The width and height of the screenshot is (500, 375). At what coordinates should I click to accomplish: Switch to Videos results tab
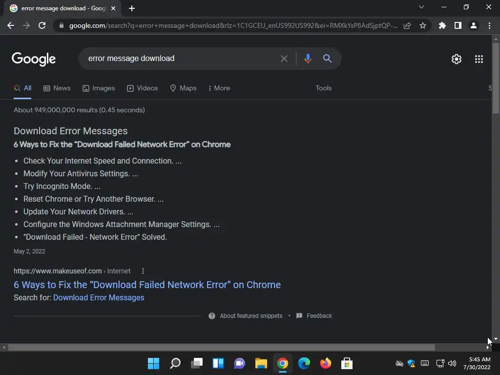click(x=142, y=88)
